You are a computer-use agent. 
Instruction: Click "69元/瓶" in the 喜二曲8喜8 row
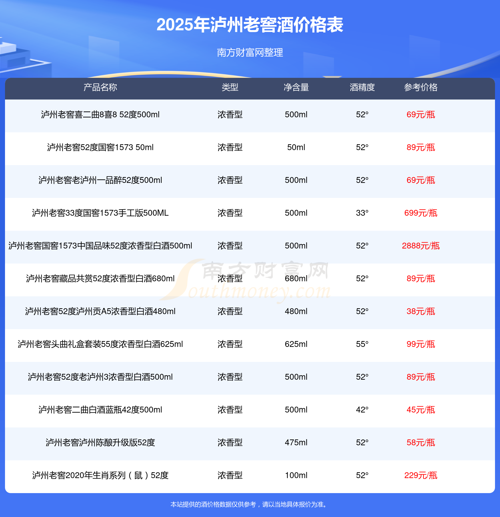421,115
